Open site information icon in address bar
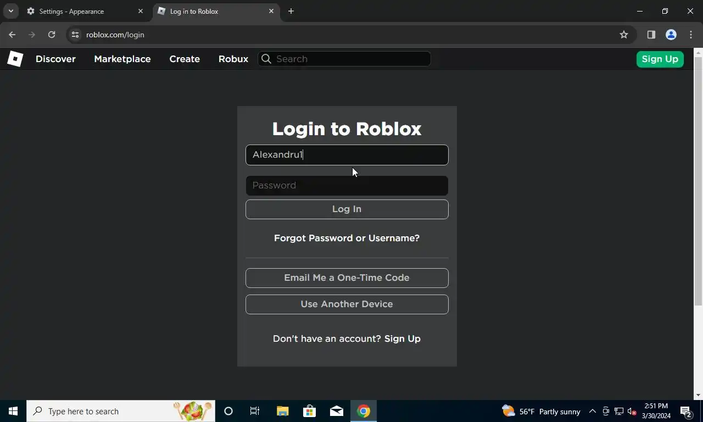This screenshot has width=703, height=422. tap(75, 35)
